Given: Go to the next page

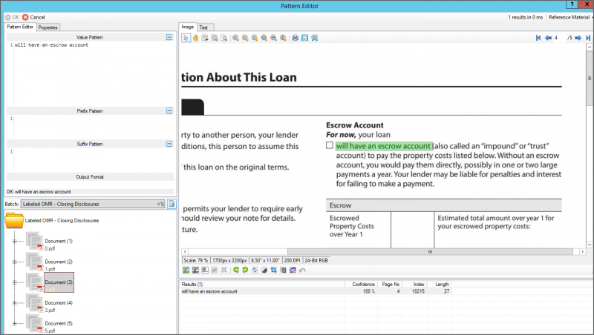Looking at the screenshot, I should point(578,38).
